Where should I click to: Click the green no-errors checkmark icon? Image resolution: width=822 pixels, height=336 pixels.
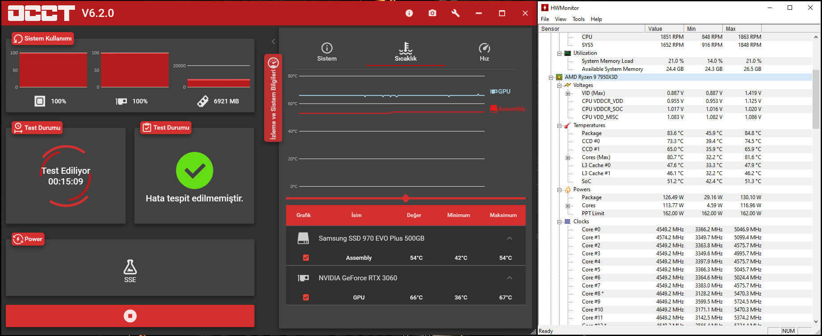195,171
